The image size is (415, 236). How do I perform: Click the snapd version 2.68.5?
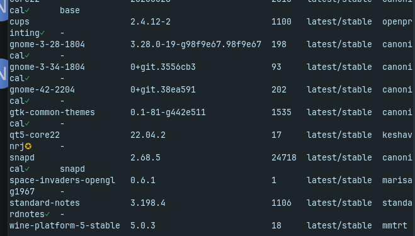coord(145,158)
